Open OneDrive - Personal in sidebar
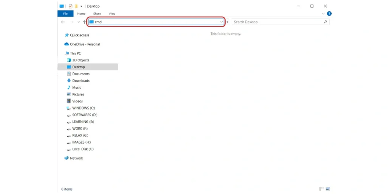Screen dimensions: 389x194 (x=82, y=44)
